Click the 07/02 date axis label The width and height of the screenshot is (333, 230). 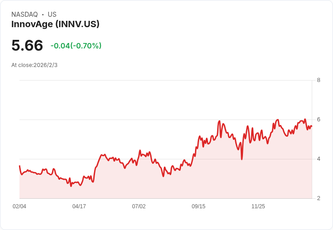coord(139,206)
